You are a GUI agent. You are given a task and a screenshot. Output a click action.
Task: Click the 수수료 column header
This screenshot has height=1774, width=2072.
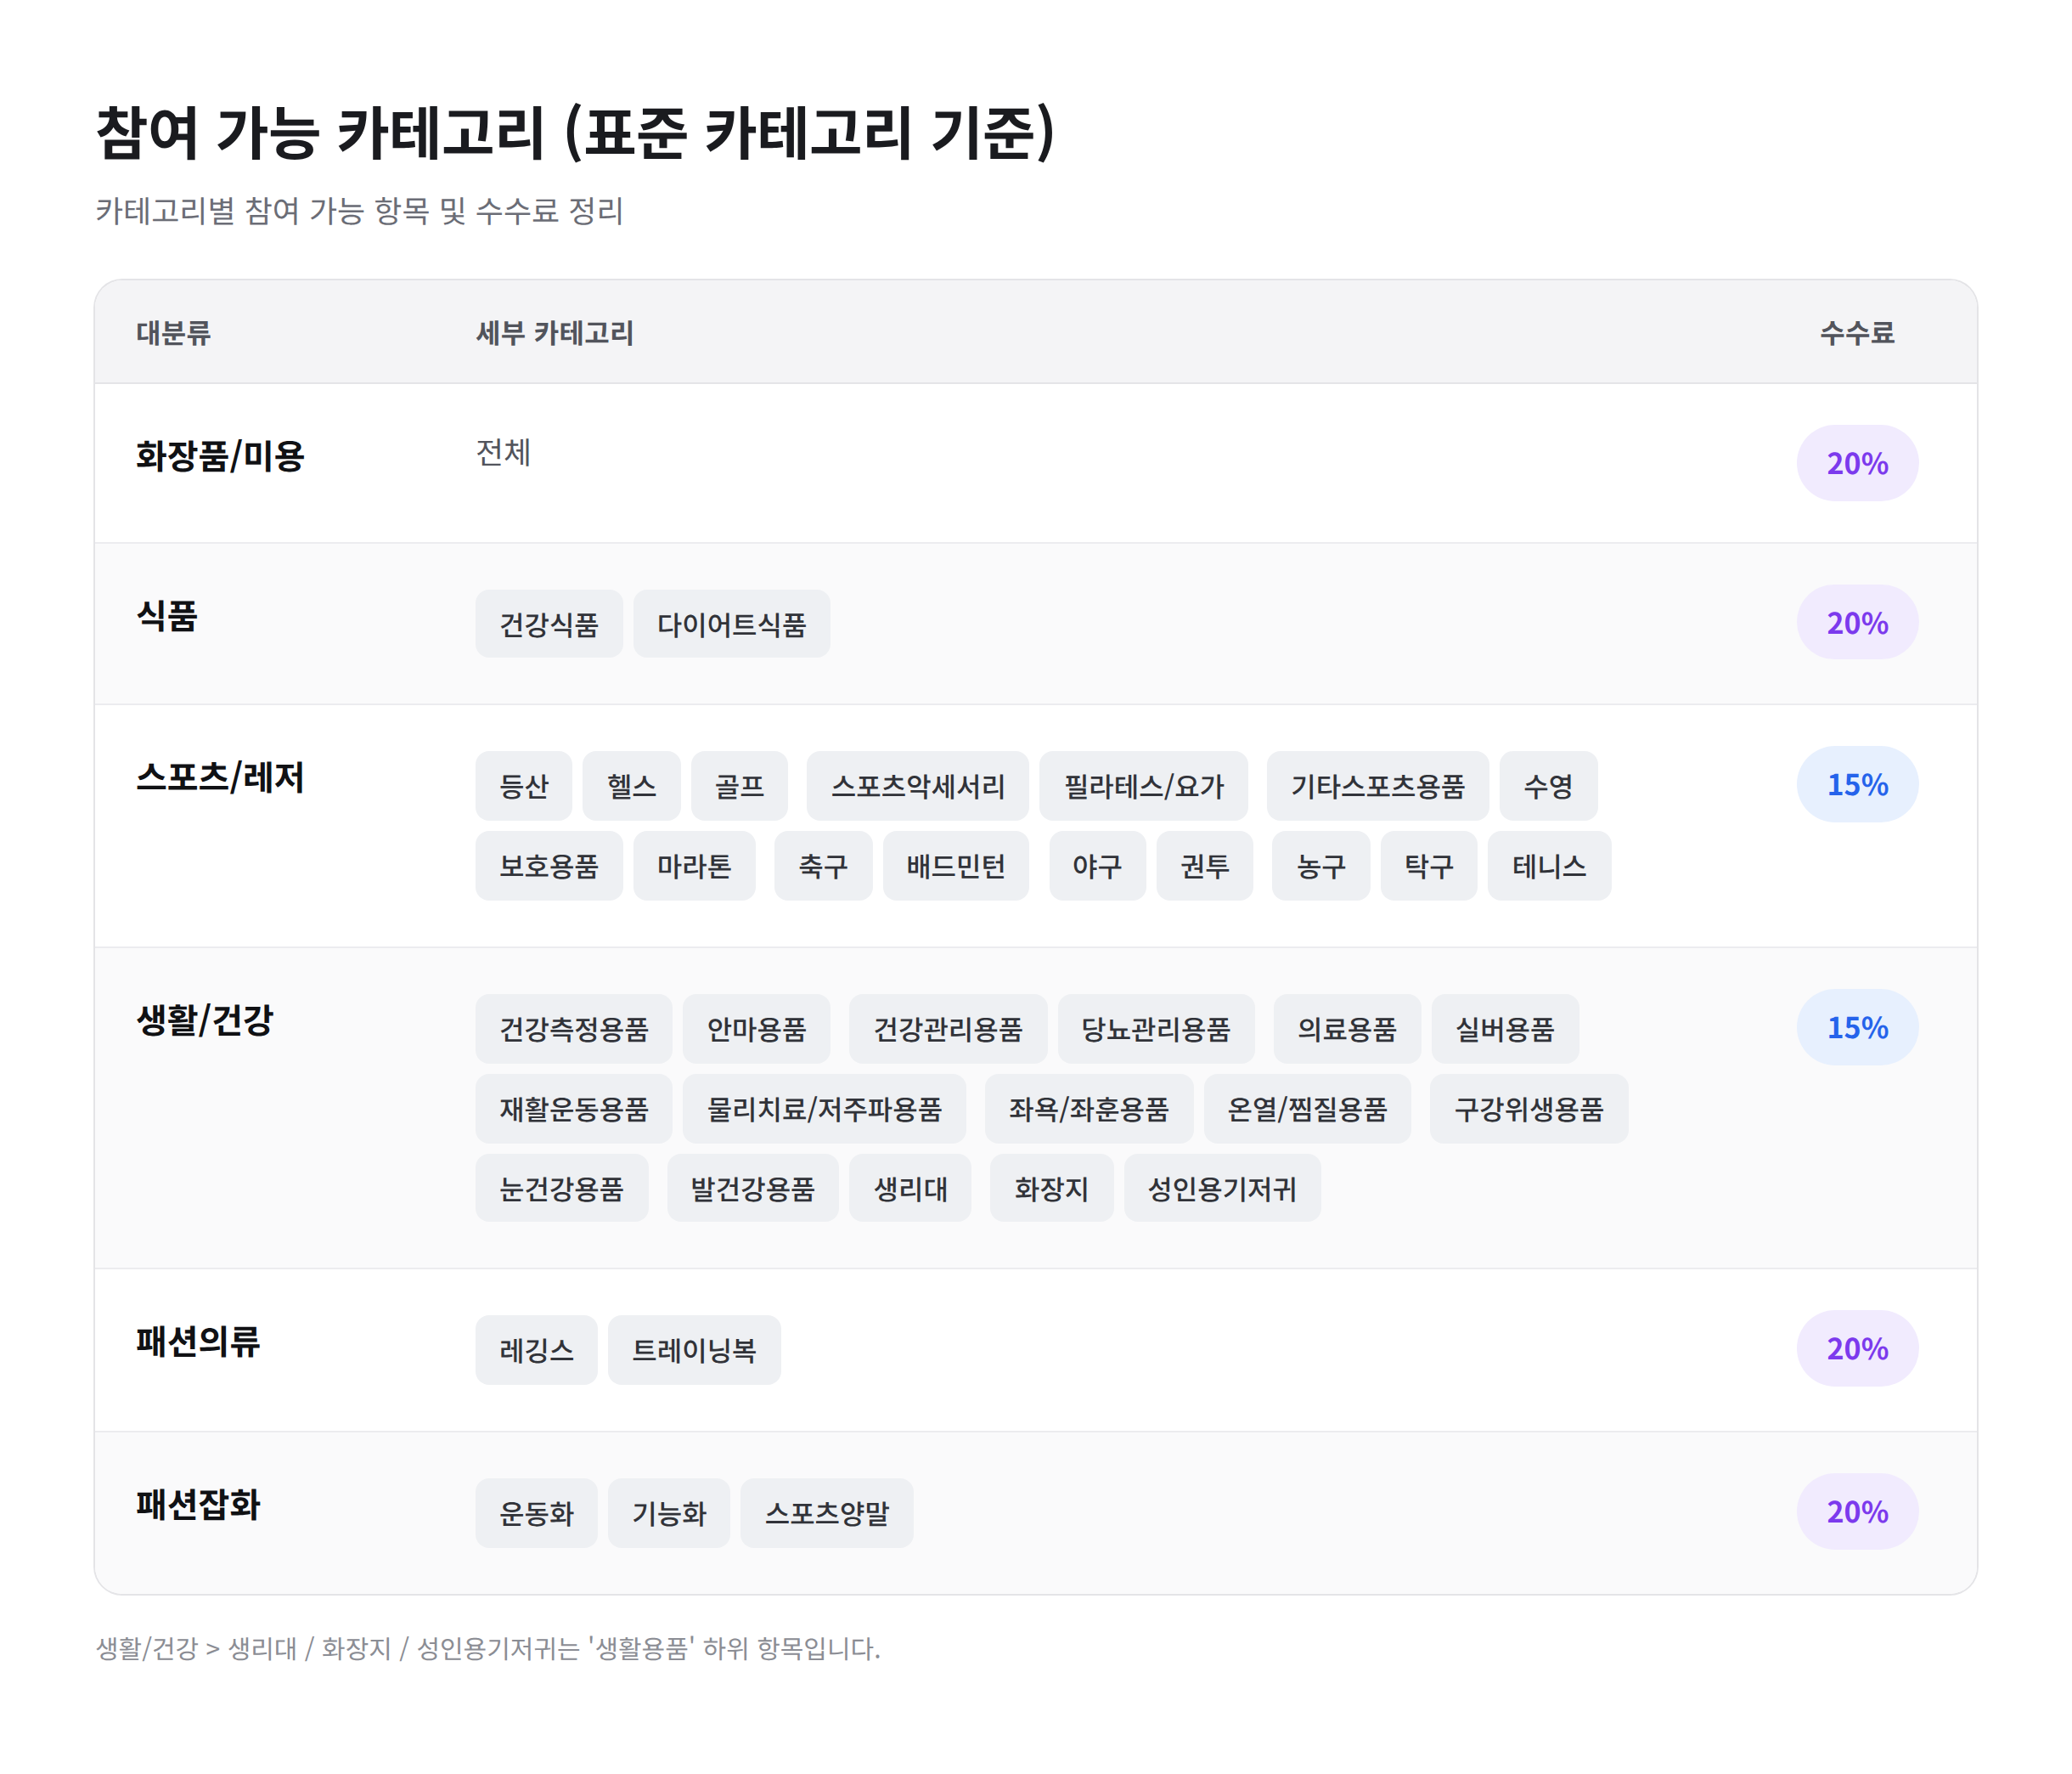point(1857,333)
